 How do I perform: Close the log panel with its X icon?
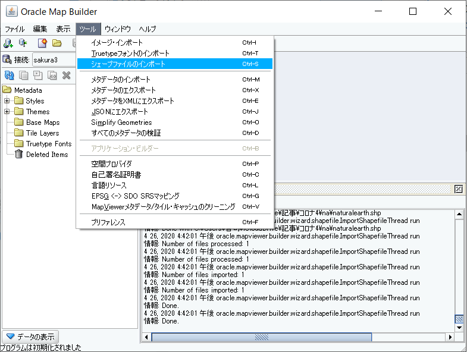click(459, 189)
